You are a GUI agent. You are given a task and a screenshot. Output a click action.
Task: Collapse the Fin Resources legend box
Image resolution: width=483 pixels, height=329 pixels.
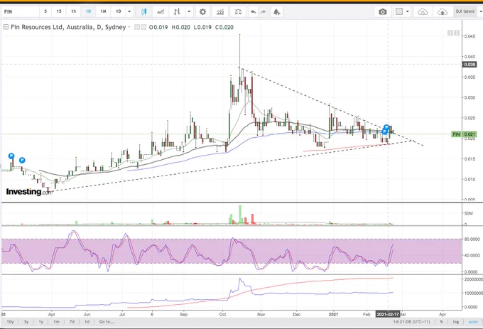click(x=6, y=27)
